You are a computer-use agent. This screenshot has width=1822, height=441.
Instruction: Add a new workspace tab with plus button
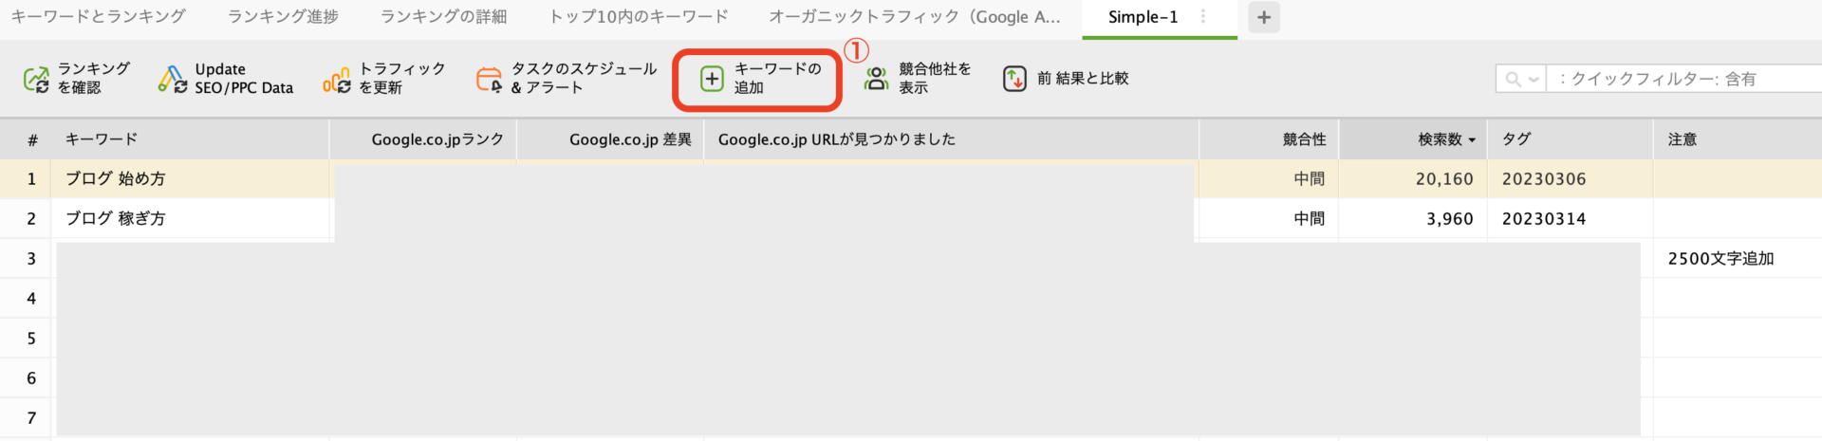(1264, 17)
